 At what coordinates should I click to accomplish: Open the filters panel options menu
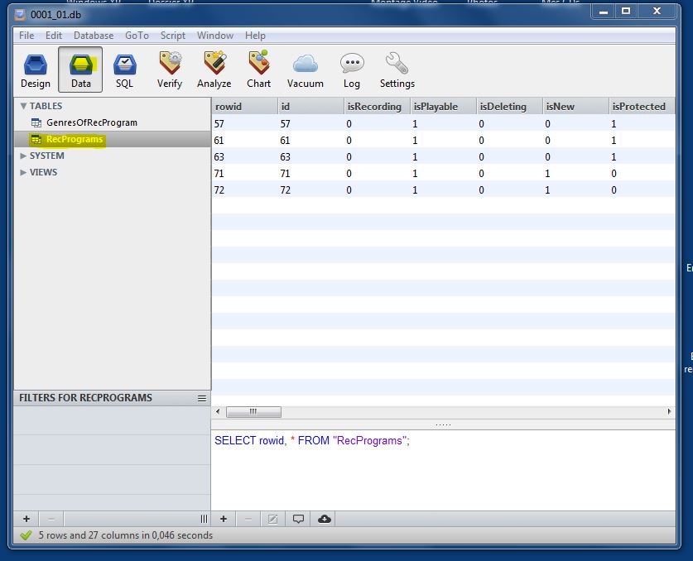(201, 398)
